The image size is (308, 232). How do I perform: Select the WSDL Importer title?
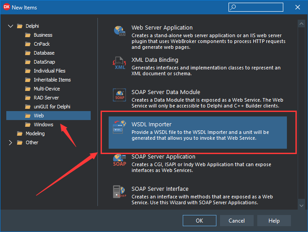(151, 124)
